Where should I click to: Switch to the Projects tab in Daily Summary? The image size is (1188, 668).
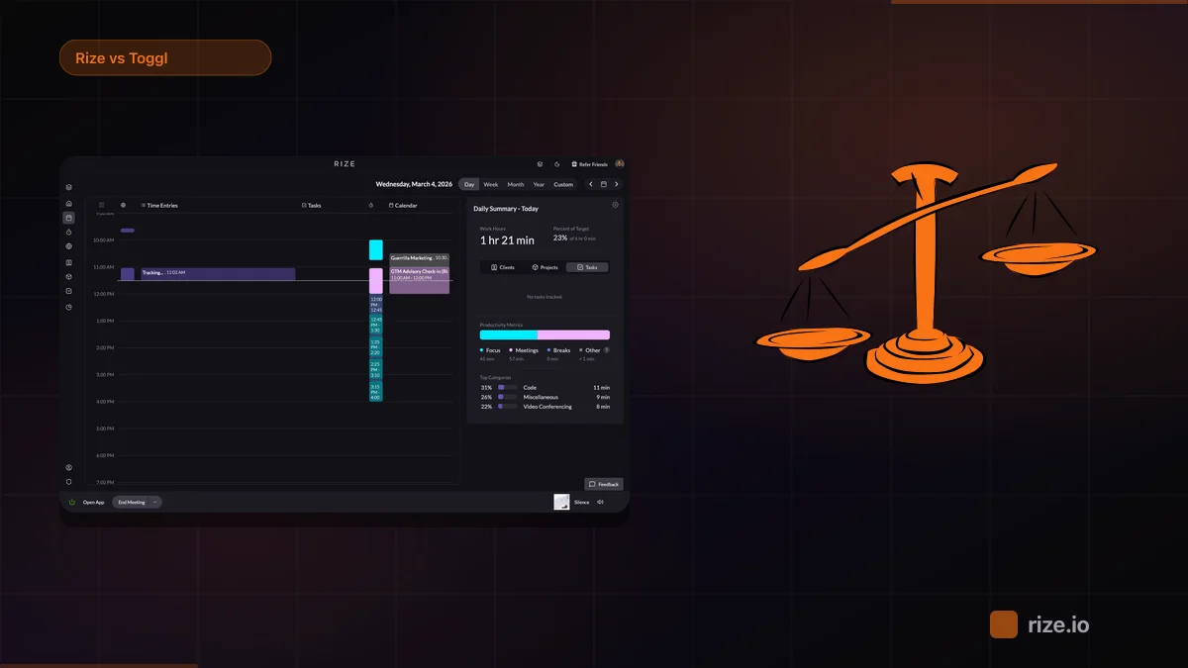pyautogui.click(x=547, y=267)
